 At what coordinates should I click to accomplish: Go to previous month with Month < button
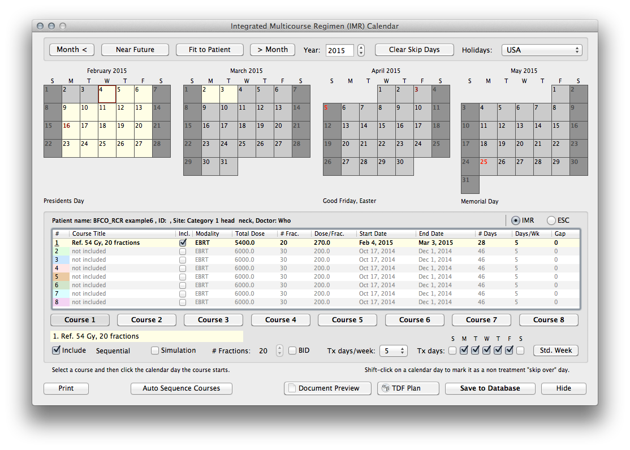pyautogui.click(x=72, y=50)
